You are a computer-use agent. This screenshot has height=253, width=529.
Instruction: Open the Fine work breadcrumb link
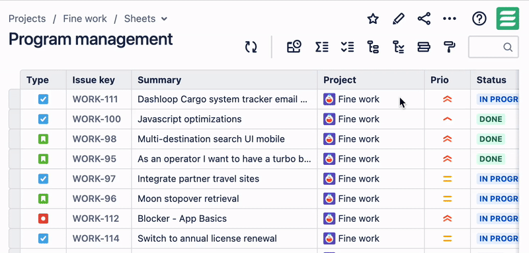85,19
